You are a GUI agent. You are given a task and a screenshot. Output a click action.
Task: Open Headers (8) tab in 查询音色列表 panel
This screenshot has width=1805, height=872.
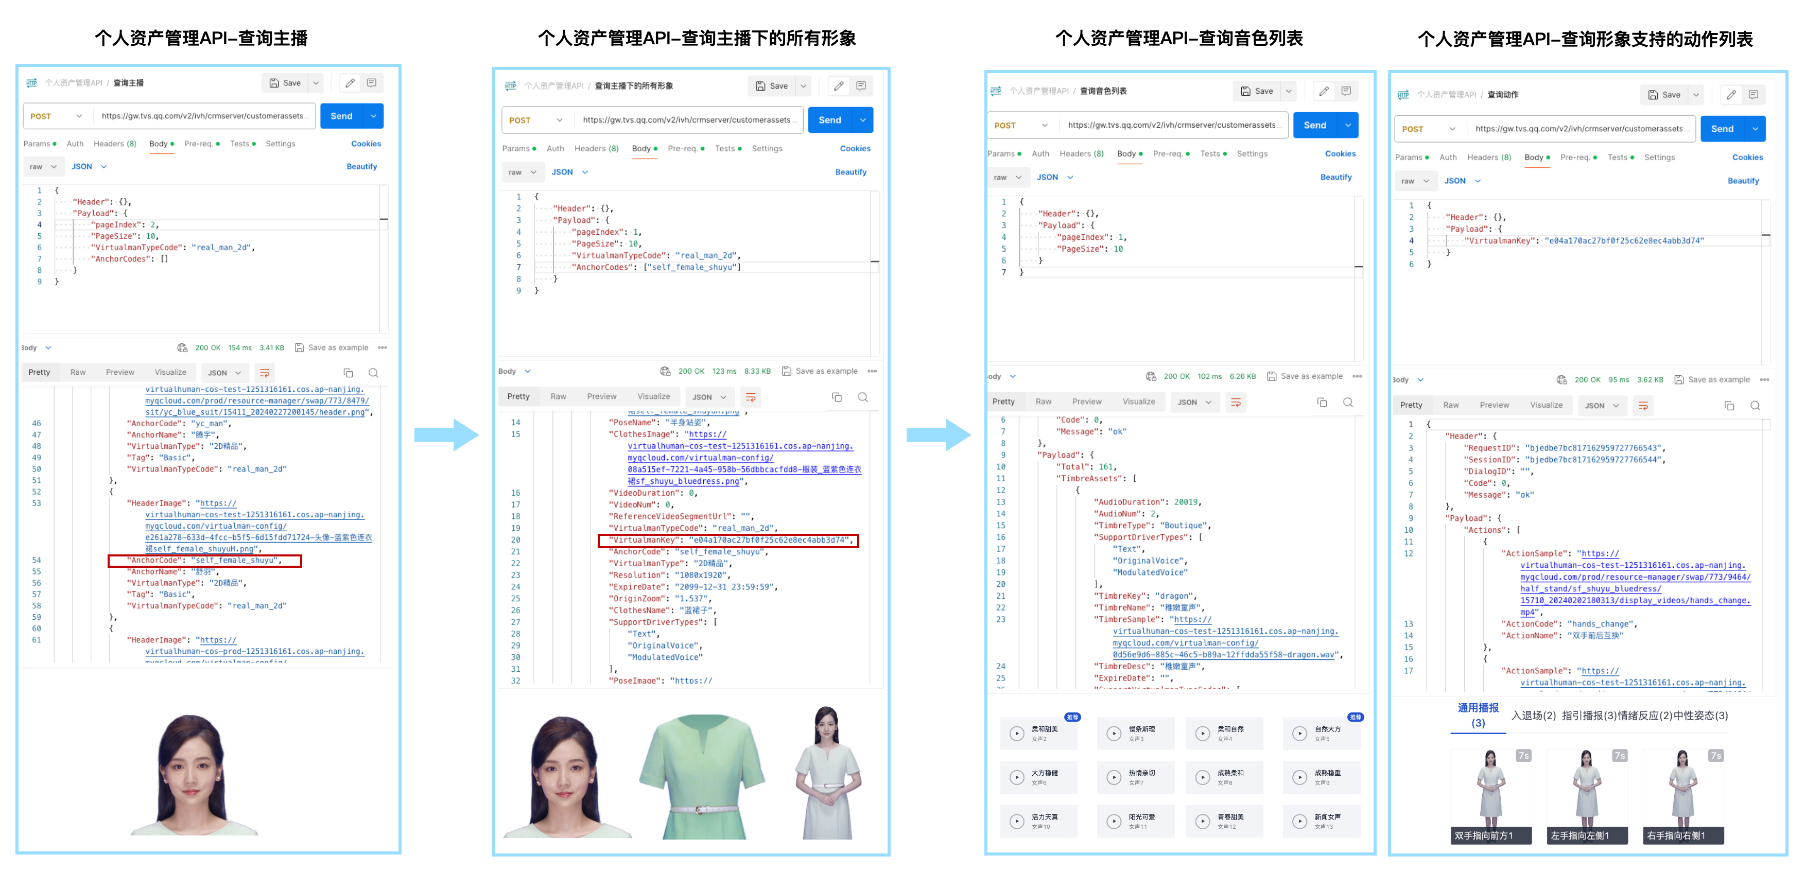click(x=1081, y=153)
